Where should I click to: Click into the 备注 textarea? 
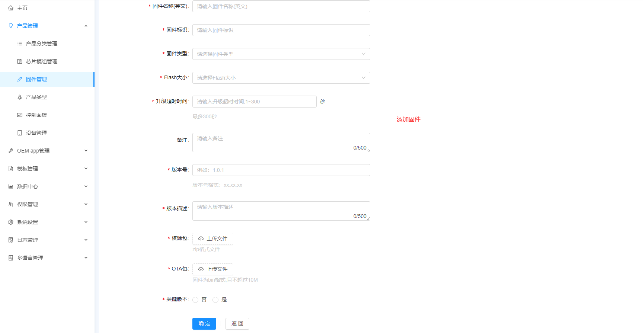[x=281, y=143]
